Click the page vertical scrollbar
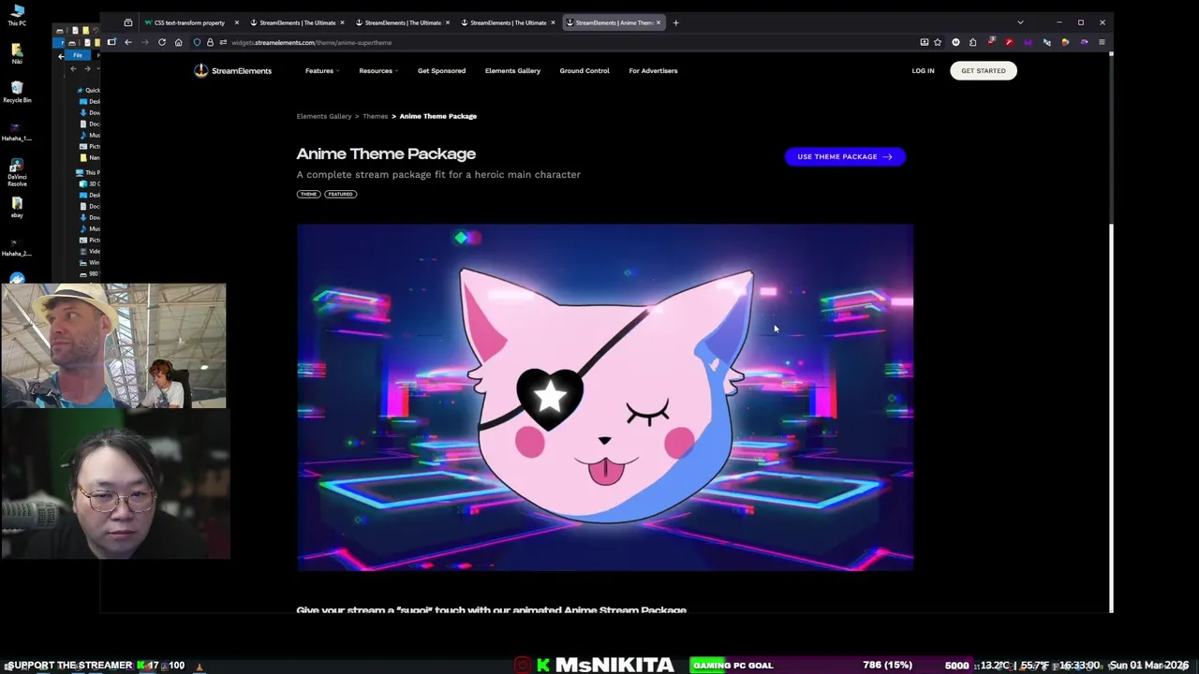Viewport: 1199px width, 674px height. (1111, 332)
